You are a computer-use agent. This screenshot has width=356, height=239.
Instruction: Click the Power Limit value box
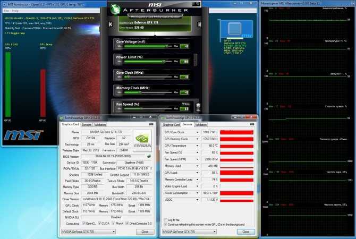point(184,62)
